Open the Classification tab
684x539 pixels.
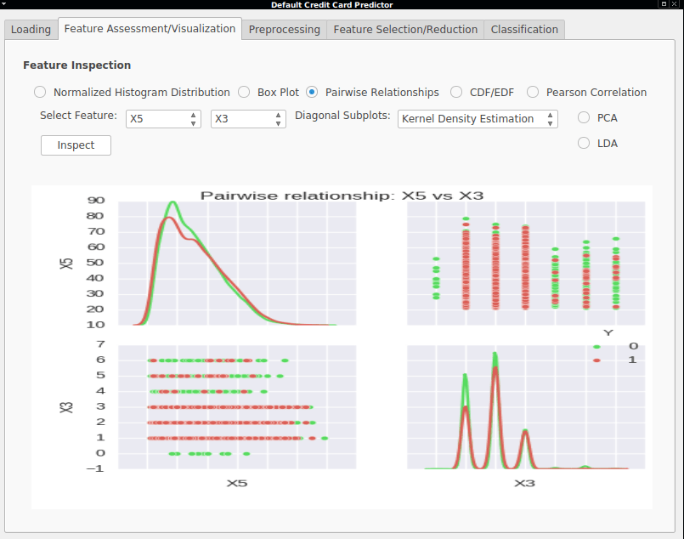click(524, 29)
